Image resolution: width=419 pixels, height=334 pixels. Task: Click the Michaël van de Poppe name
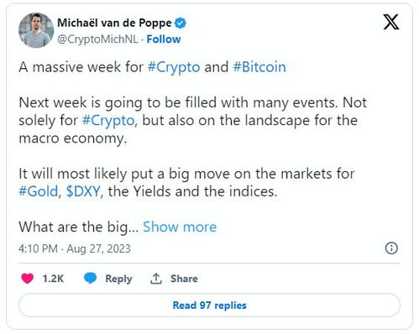click(x=114, y=23)
